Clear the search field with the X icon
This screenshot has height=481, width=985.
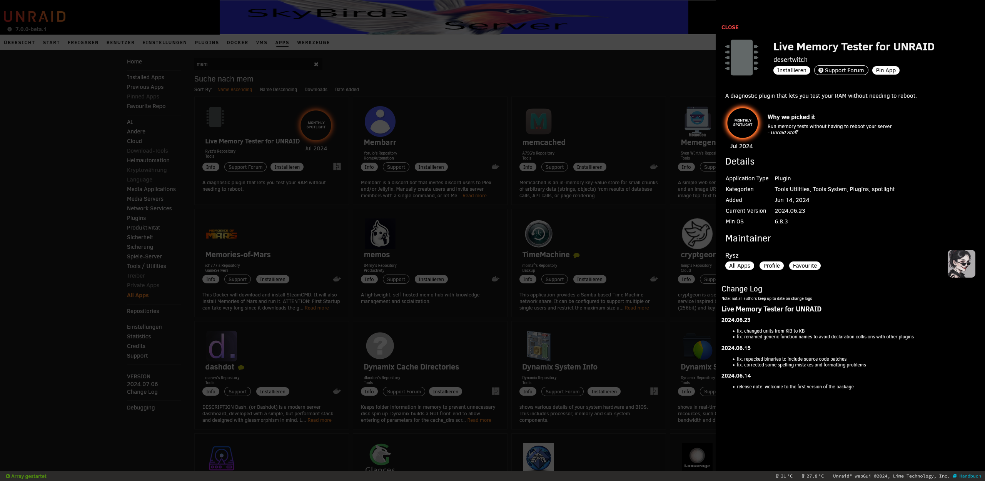tap(316, 64)
